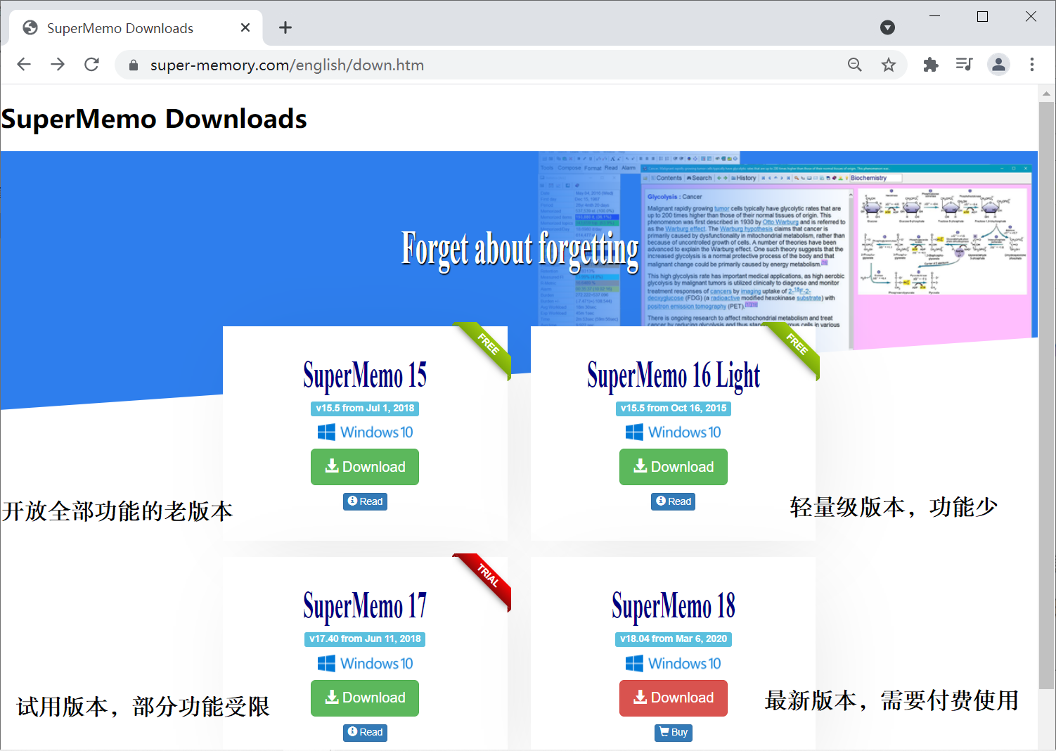Download SuperMemo 15
1056x751 pixels.
point(365,467)
